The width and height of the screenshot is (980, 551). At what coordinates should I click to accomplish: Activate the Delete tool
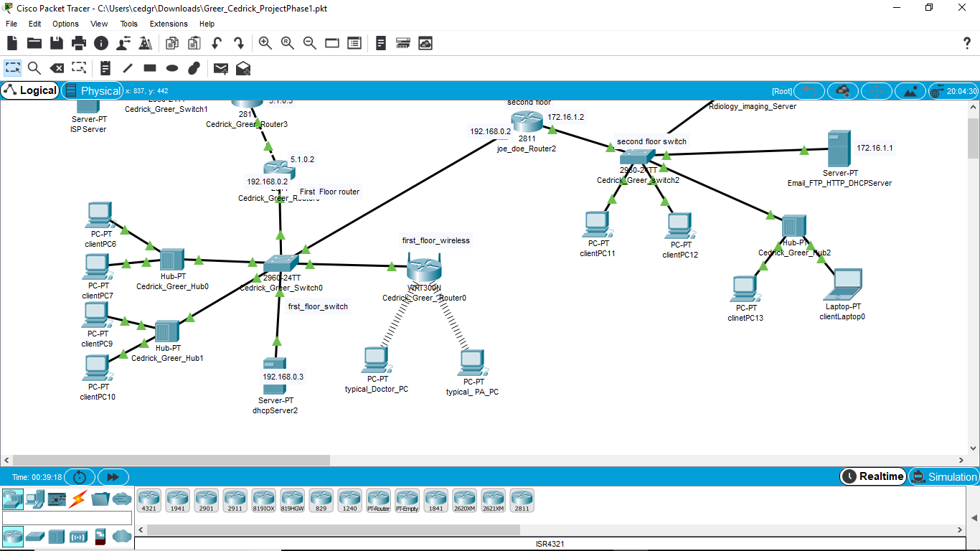coord(57,68)
